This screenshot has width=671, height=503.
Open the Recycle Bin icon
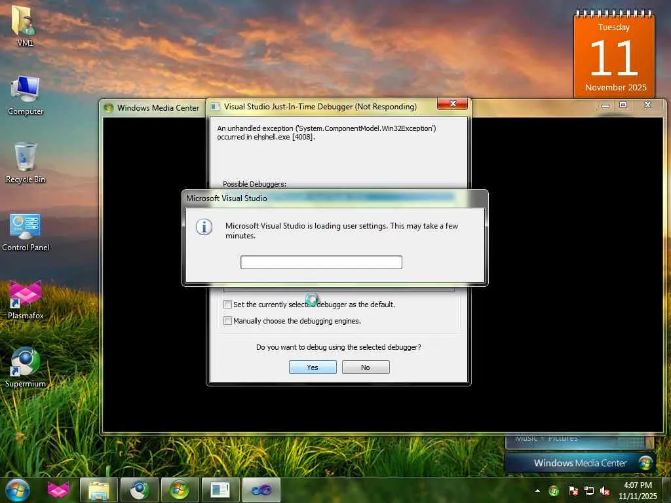[26, 163]
